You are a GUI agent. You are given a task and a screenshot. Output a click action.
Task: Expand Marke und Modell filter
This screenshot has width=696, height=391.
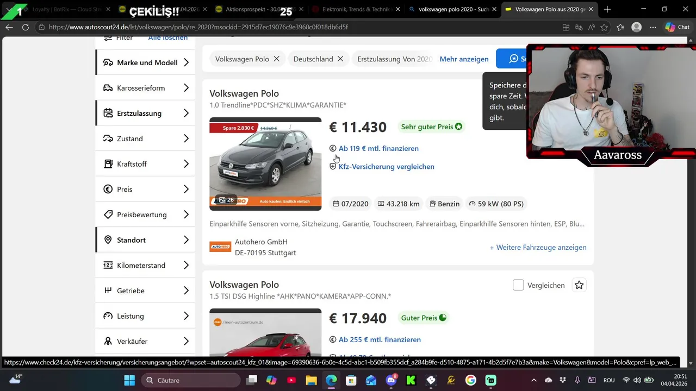click(x=145, y=62)
